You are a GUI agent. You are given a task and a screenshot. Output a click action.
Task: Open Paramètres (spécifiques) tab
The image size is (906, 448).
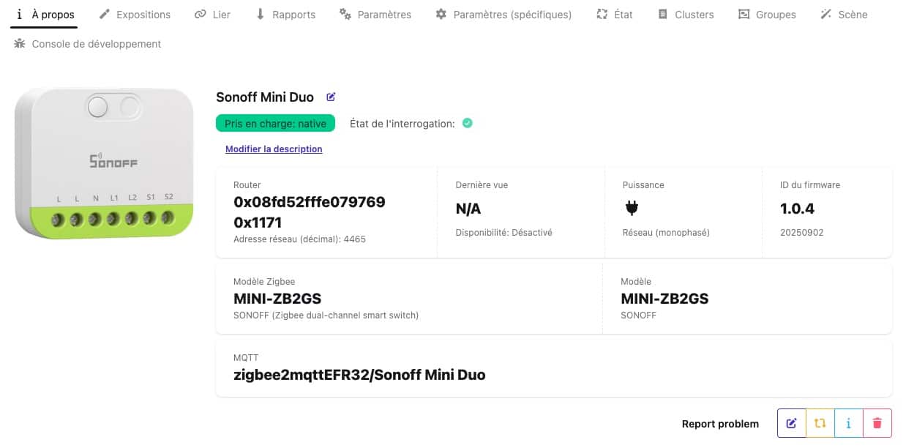pos(503,15)
